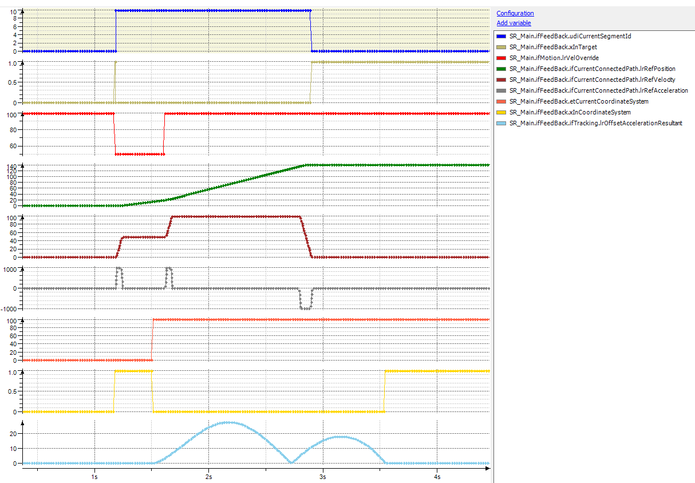Select the xInCoordinateSystem variable entry
The image size is (695, 483).
[570, 112]
